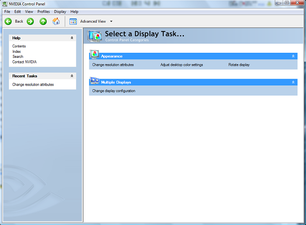Open the Profiles menu
306x225 pixels.
coord(43,12)
